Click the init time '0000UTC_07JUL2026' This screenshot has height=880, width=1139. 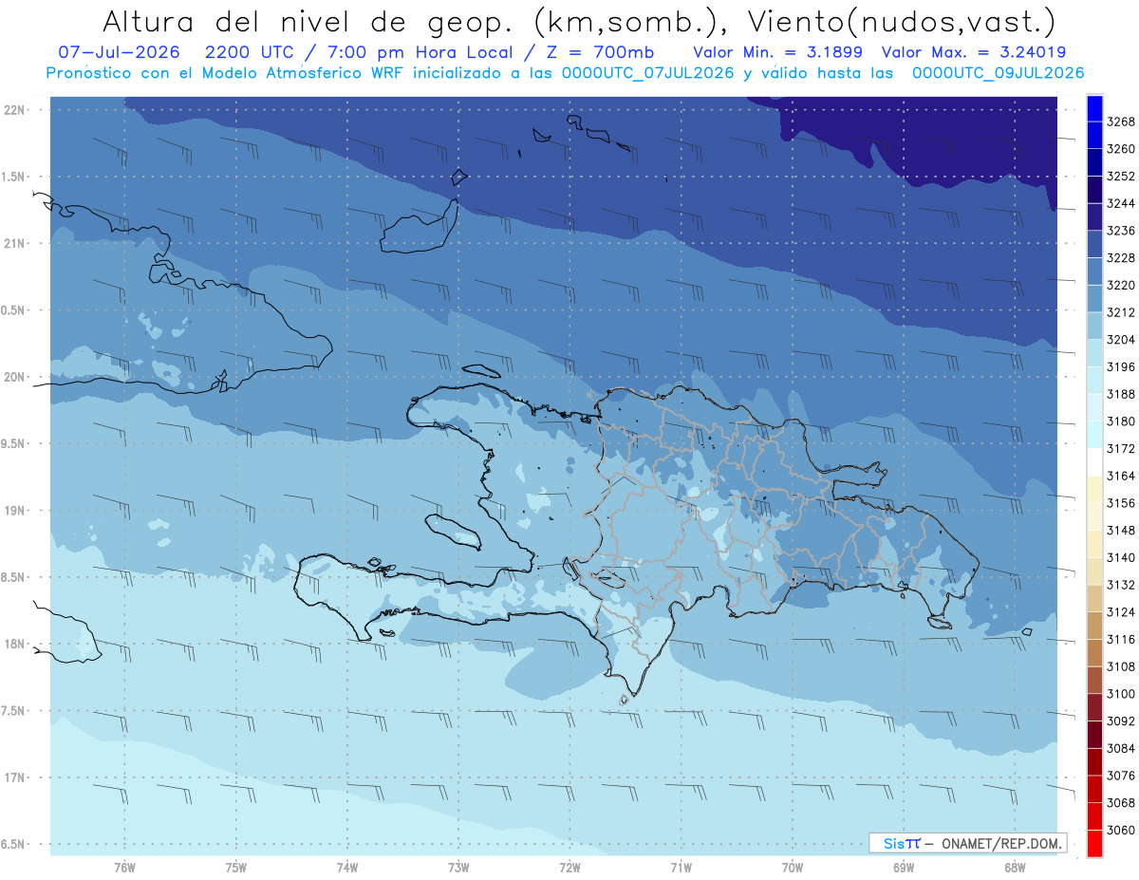pyautogui.click(x=648, y=73)
